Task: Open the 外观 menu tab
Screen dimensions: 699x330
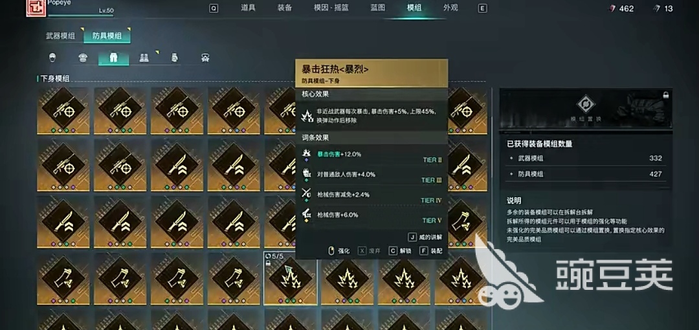Action: point(450,8)
